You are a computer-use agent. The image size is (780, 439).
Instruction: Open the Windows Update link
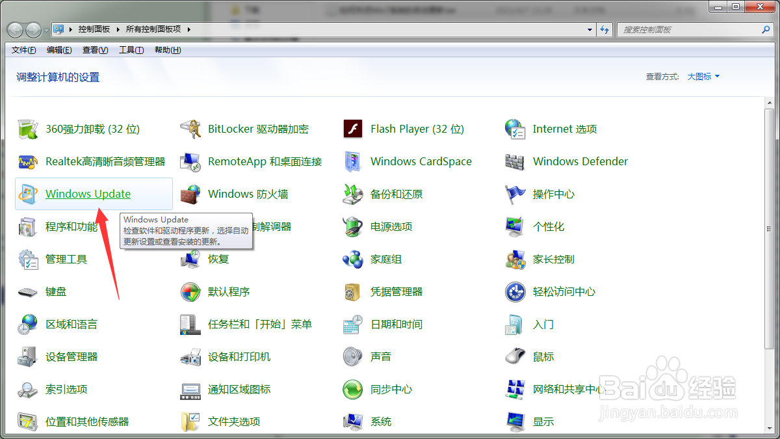tap(88, 194)
